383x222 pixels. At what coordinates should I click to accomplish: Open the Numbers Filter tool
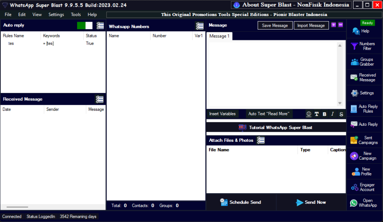coord(365,46)
